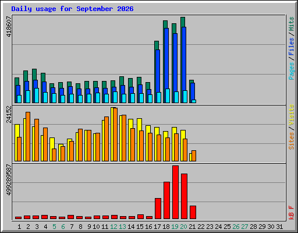Click green weekend day 26 label
Image resolution: width=298 pixels, height=233 pixels.
[236, 227]
